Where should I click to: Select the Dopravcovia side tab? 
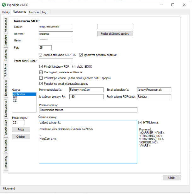(6, 88)
